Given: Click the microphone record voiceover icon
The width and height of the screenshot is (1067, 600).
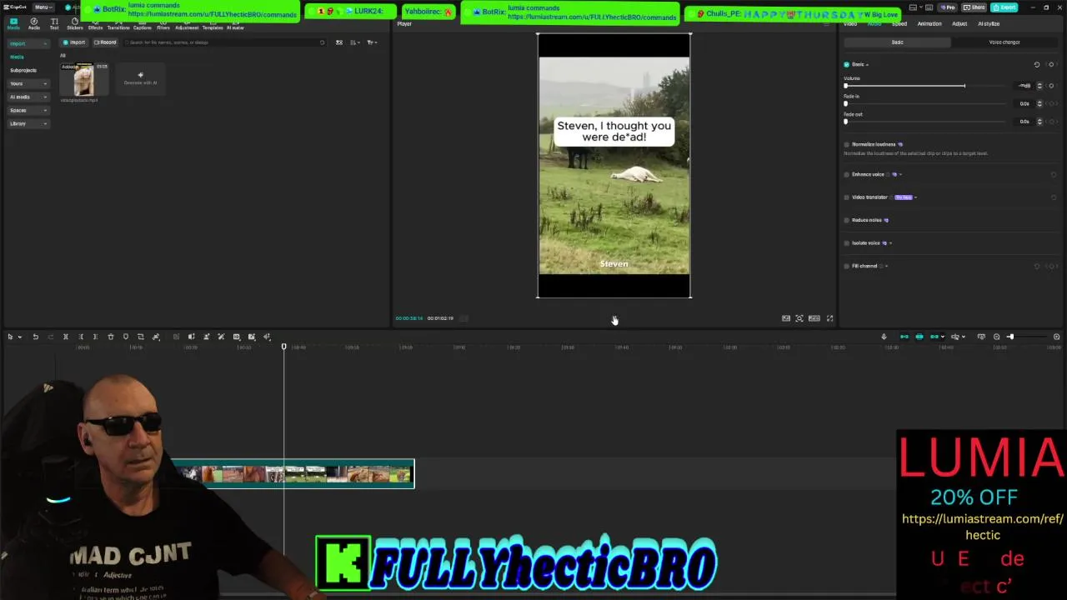Looking at the screenshot, I should pos(884,337).
